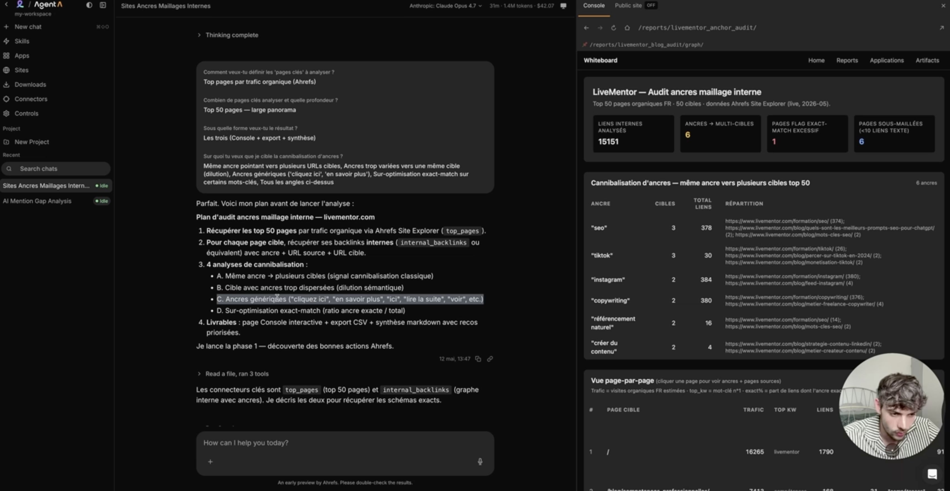Copy link to the 12 mai message
Image resolution: width=950 pixels, height=491 pixels.
[x=490, y=359]
